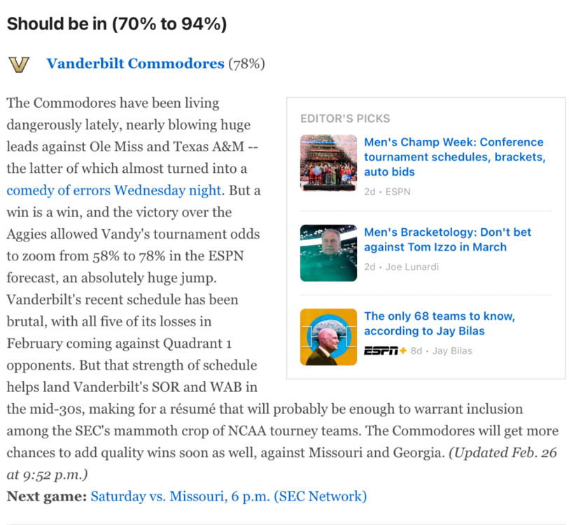Click the Tom Izzo photo thumbnail

(x=328, y=253)
